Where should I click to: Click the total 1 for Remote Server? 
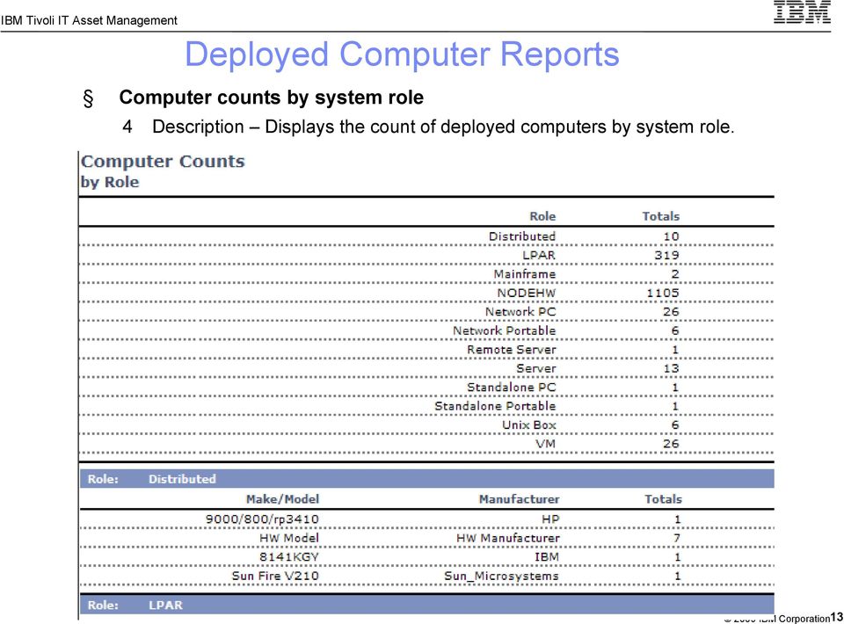(675, 350)
